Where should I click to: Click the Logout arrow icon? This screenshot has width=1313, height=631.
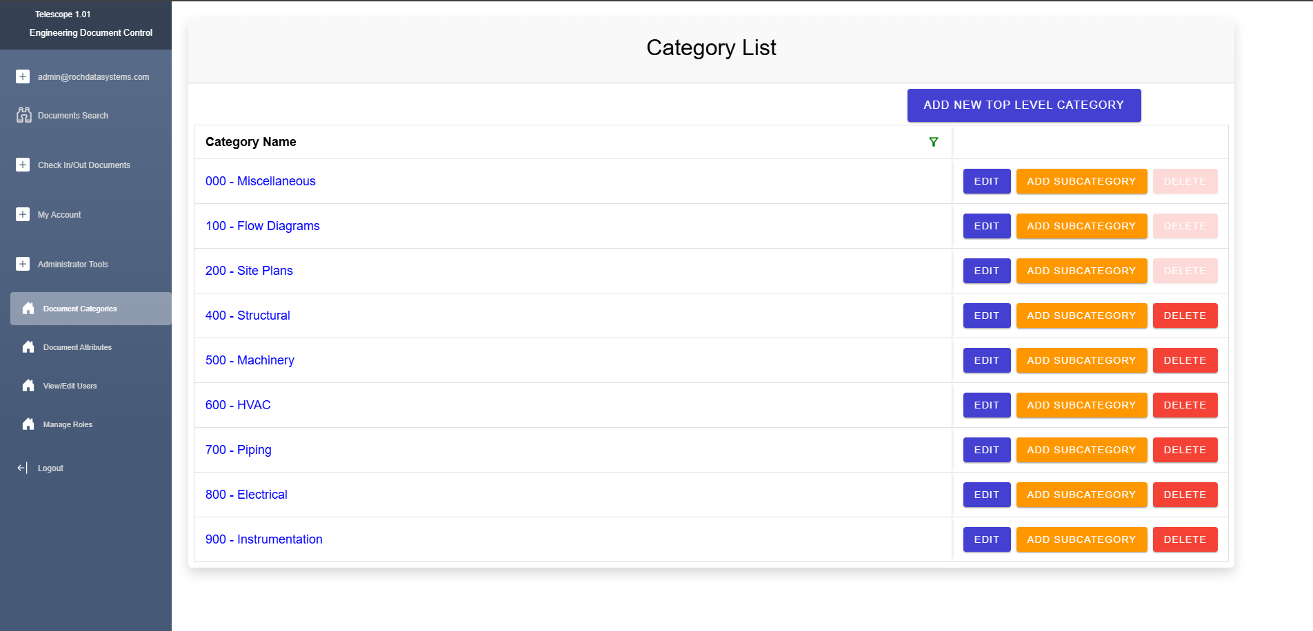coord(23,468)
